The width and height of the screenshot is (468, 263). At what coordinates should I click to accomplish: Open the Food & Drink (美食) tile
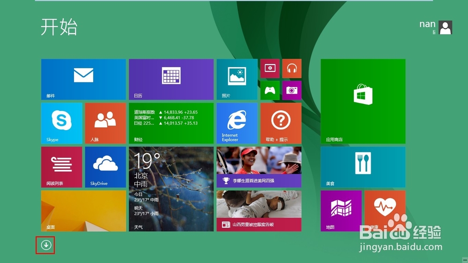point(363,167)
